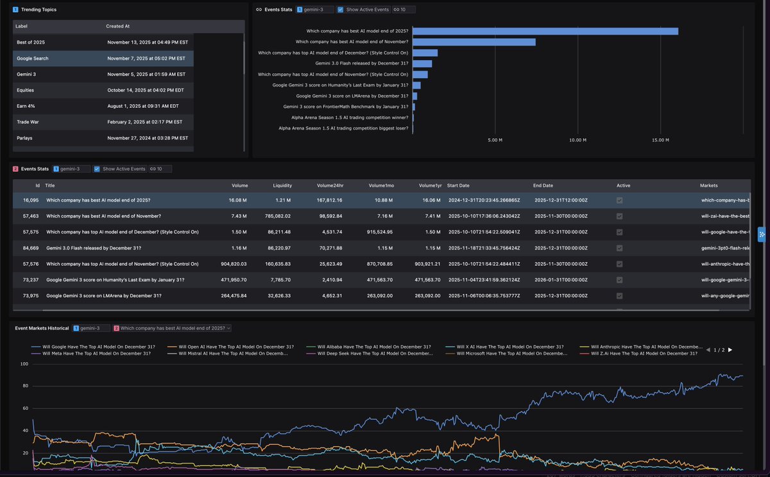Click link icon beside chart Events Stats title

click(259, 10)
